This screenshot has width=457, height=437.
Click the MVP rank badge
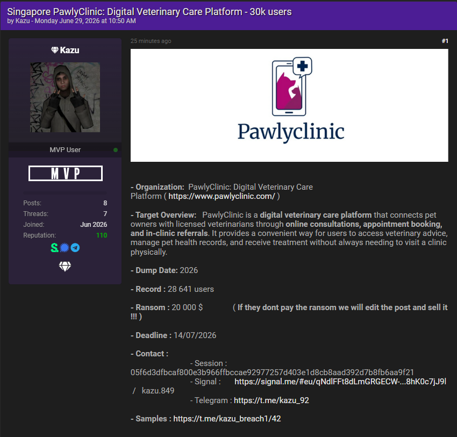click(66, 173)
